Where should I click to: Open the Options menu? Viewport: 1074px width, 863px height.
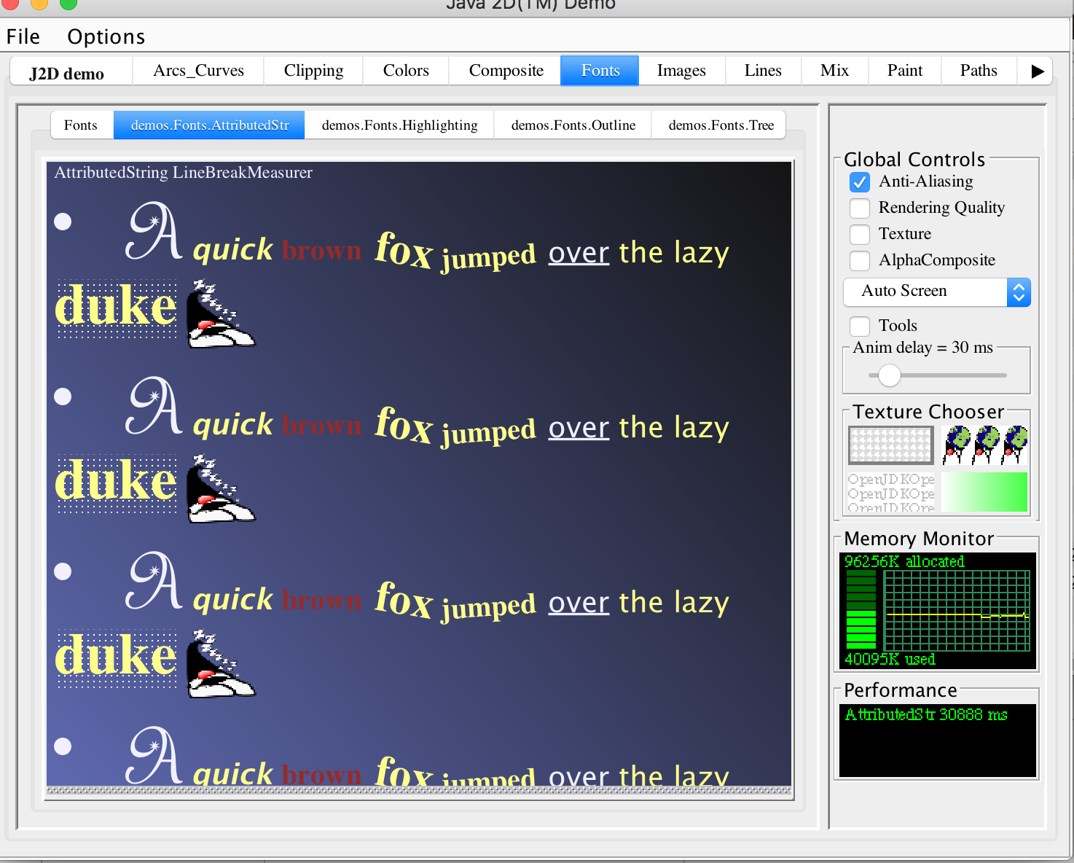coord(106,36)
